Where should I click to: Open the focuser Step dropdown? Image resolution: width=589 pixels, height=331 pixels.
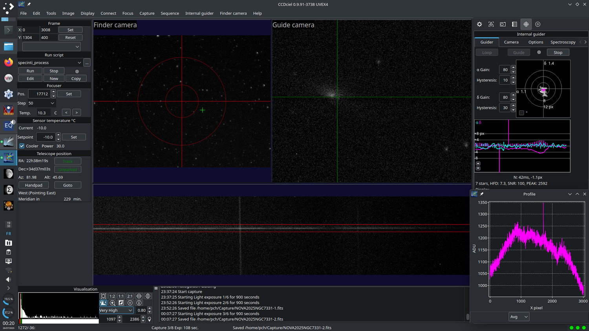coord(41,103)
